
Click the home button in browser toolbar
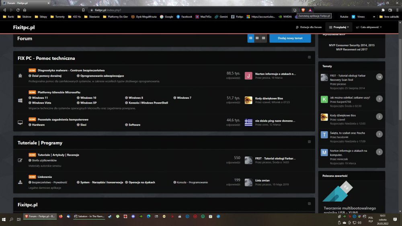click(x=25, y=10)
